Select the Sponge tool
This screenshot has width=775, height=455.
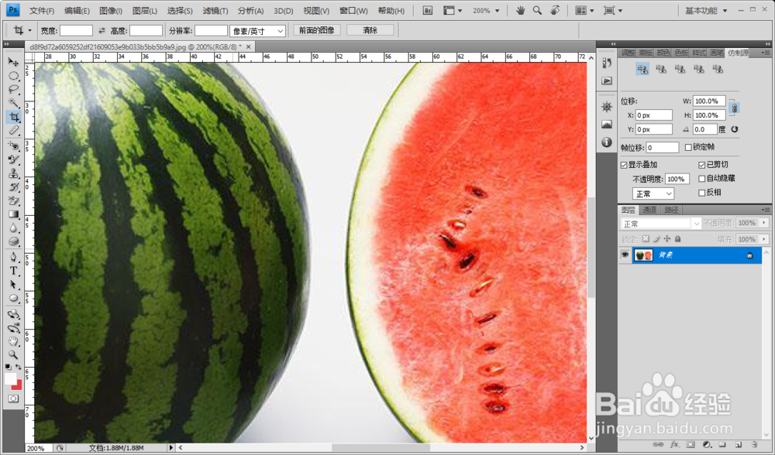(13, 241)
